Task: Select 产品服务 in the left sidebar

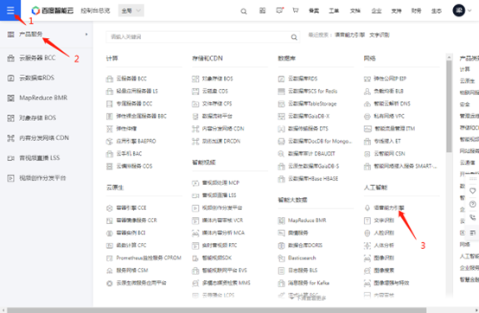Action: coord(30,35)
